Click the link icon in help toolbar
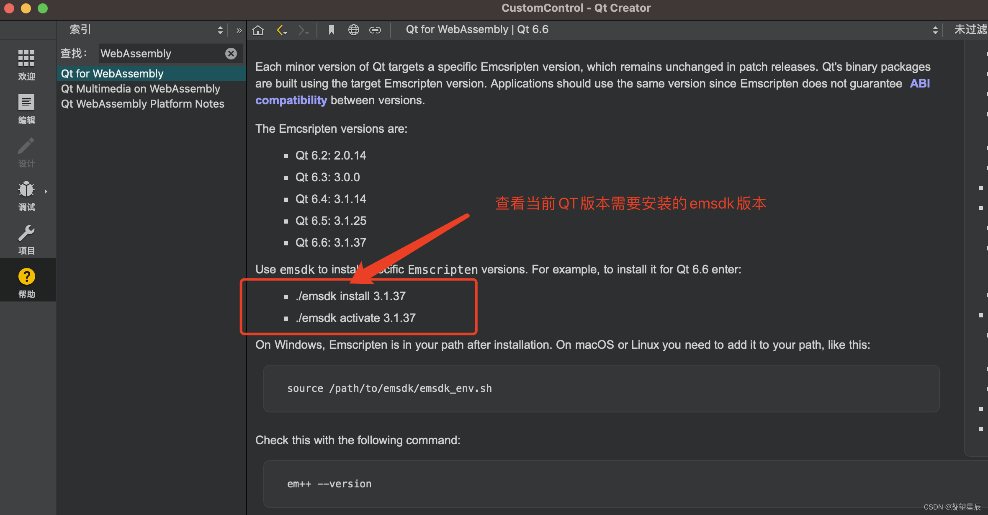 pos(375,30)
